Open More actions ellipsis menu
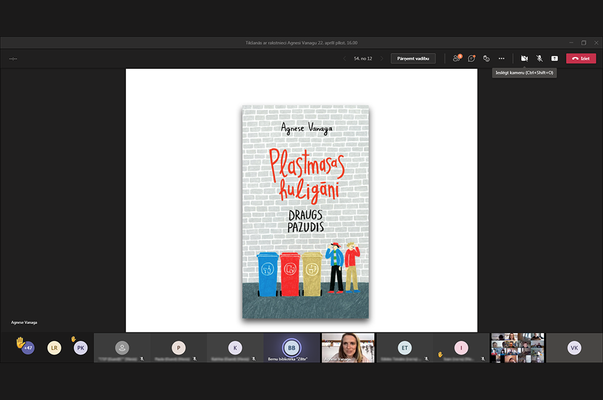Viewport: 603px width, 400px height. click(502, 58)
